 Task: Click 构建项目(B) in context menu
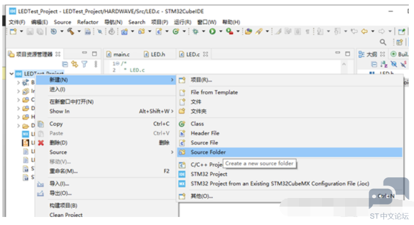pos(106,205)
